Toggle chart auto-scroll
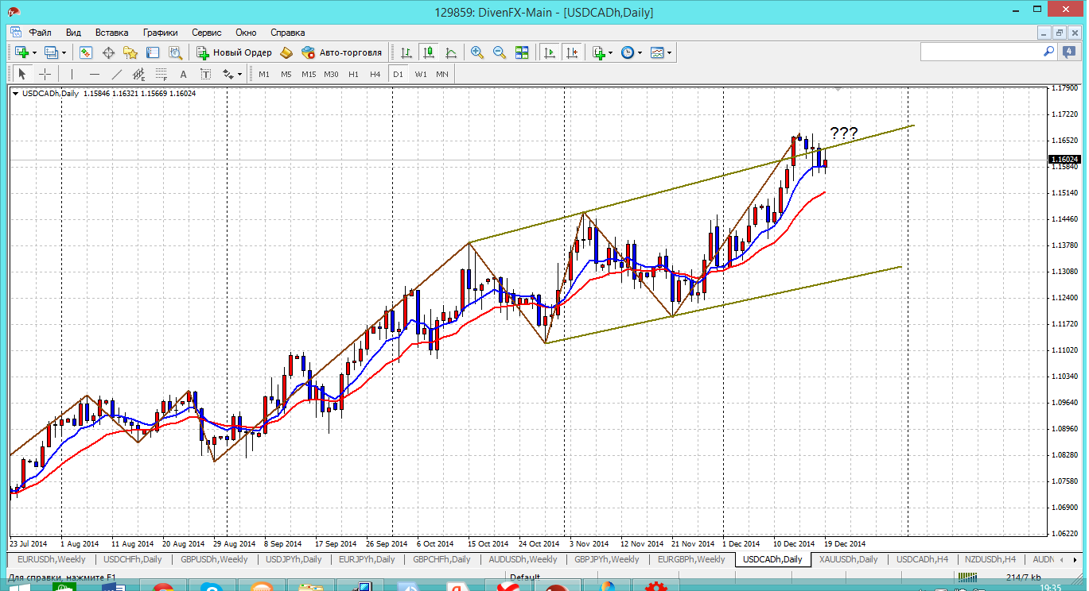 [x=549, y=52]
